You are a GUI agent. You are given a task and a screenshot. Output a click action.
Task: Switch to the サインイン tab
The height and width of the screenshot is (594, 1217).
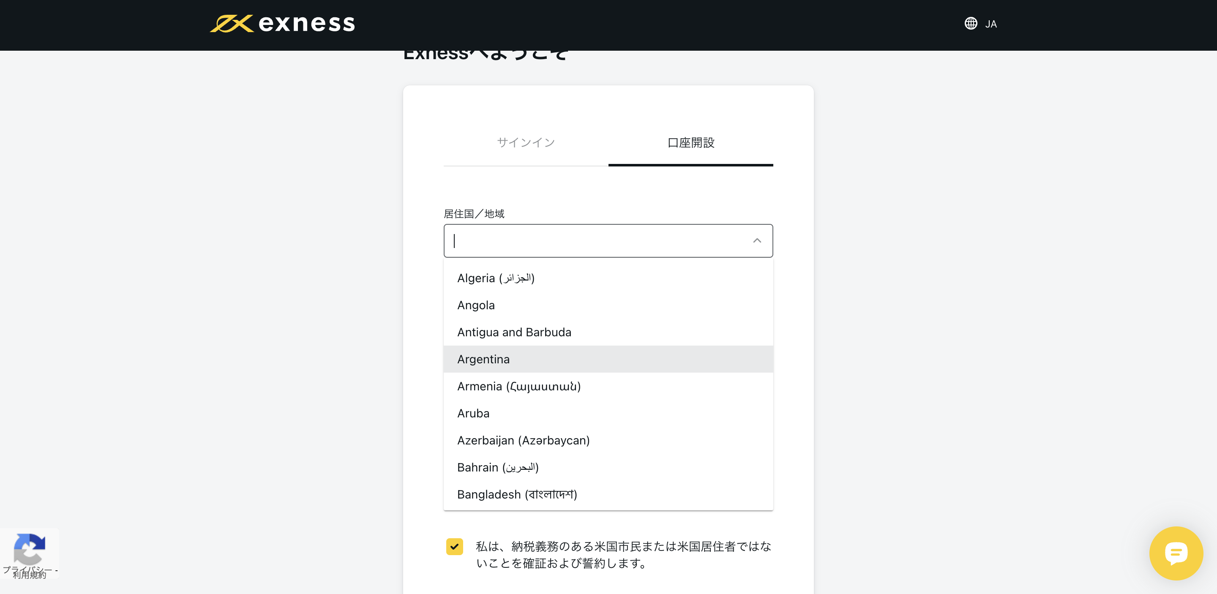[x=525, y=143]
